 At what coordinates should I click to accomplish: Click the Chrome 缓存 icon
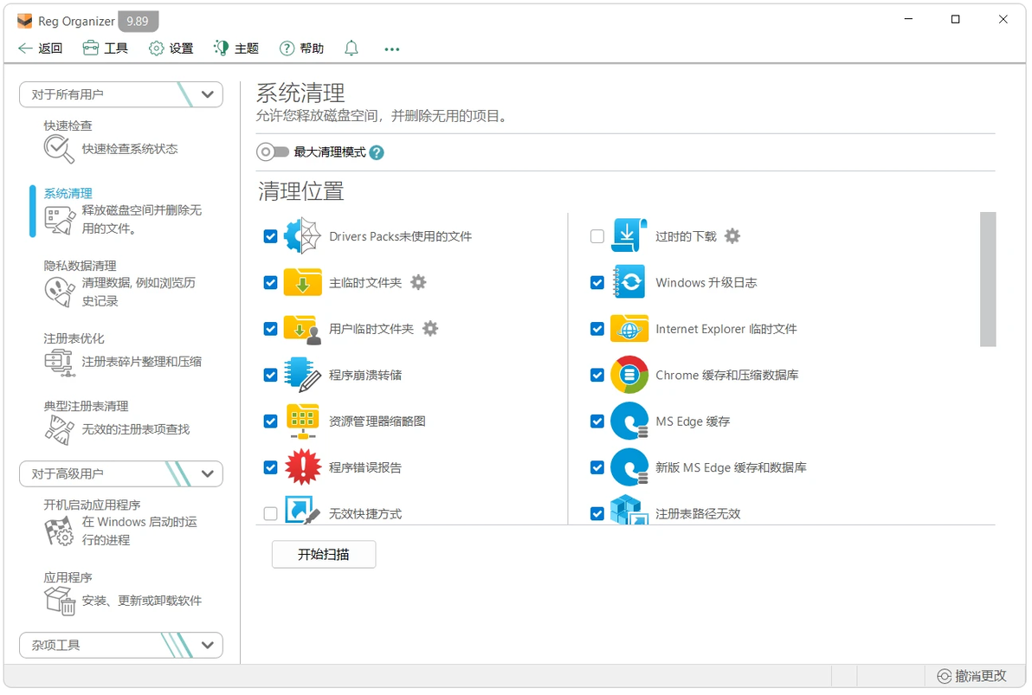629,375
